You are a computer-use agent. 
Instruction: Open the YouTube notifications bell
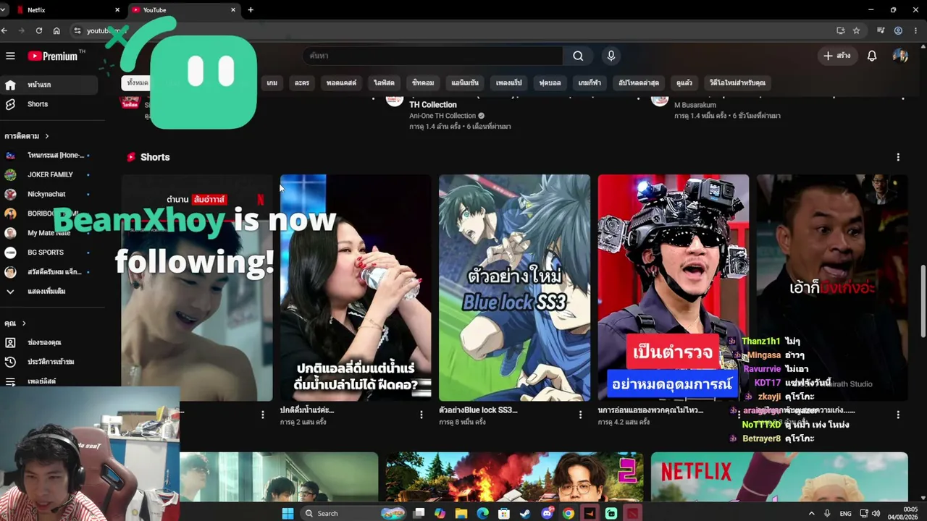[872, 56]
